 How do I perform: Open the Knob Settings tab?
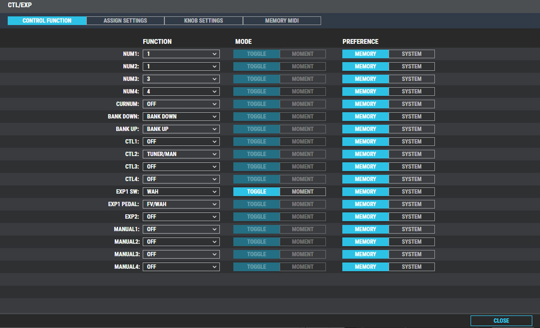pyautogui.click(x=203, y=21)
